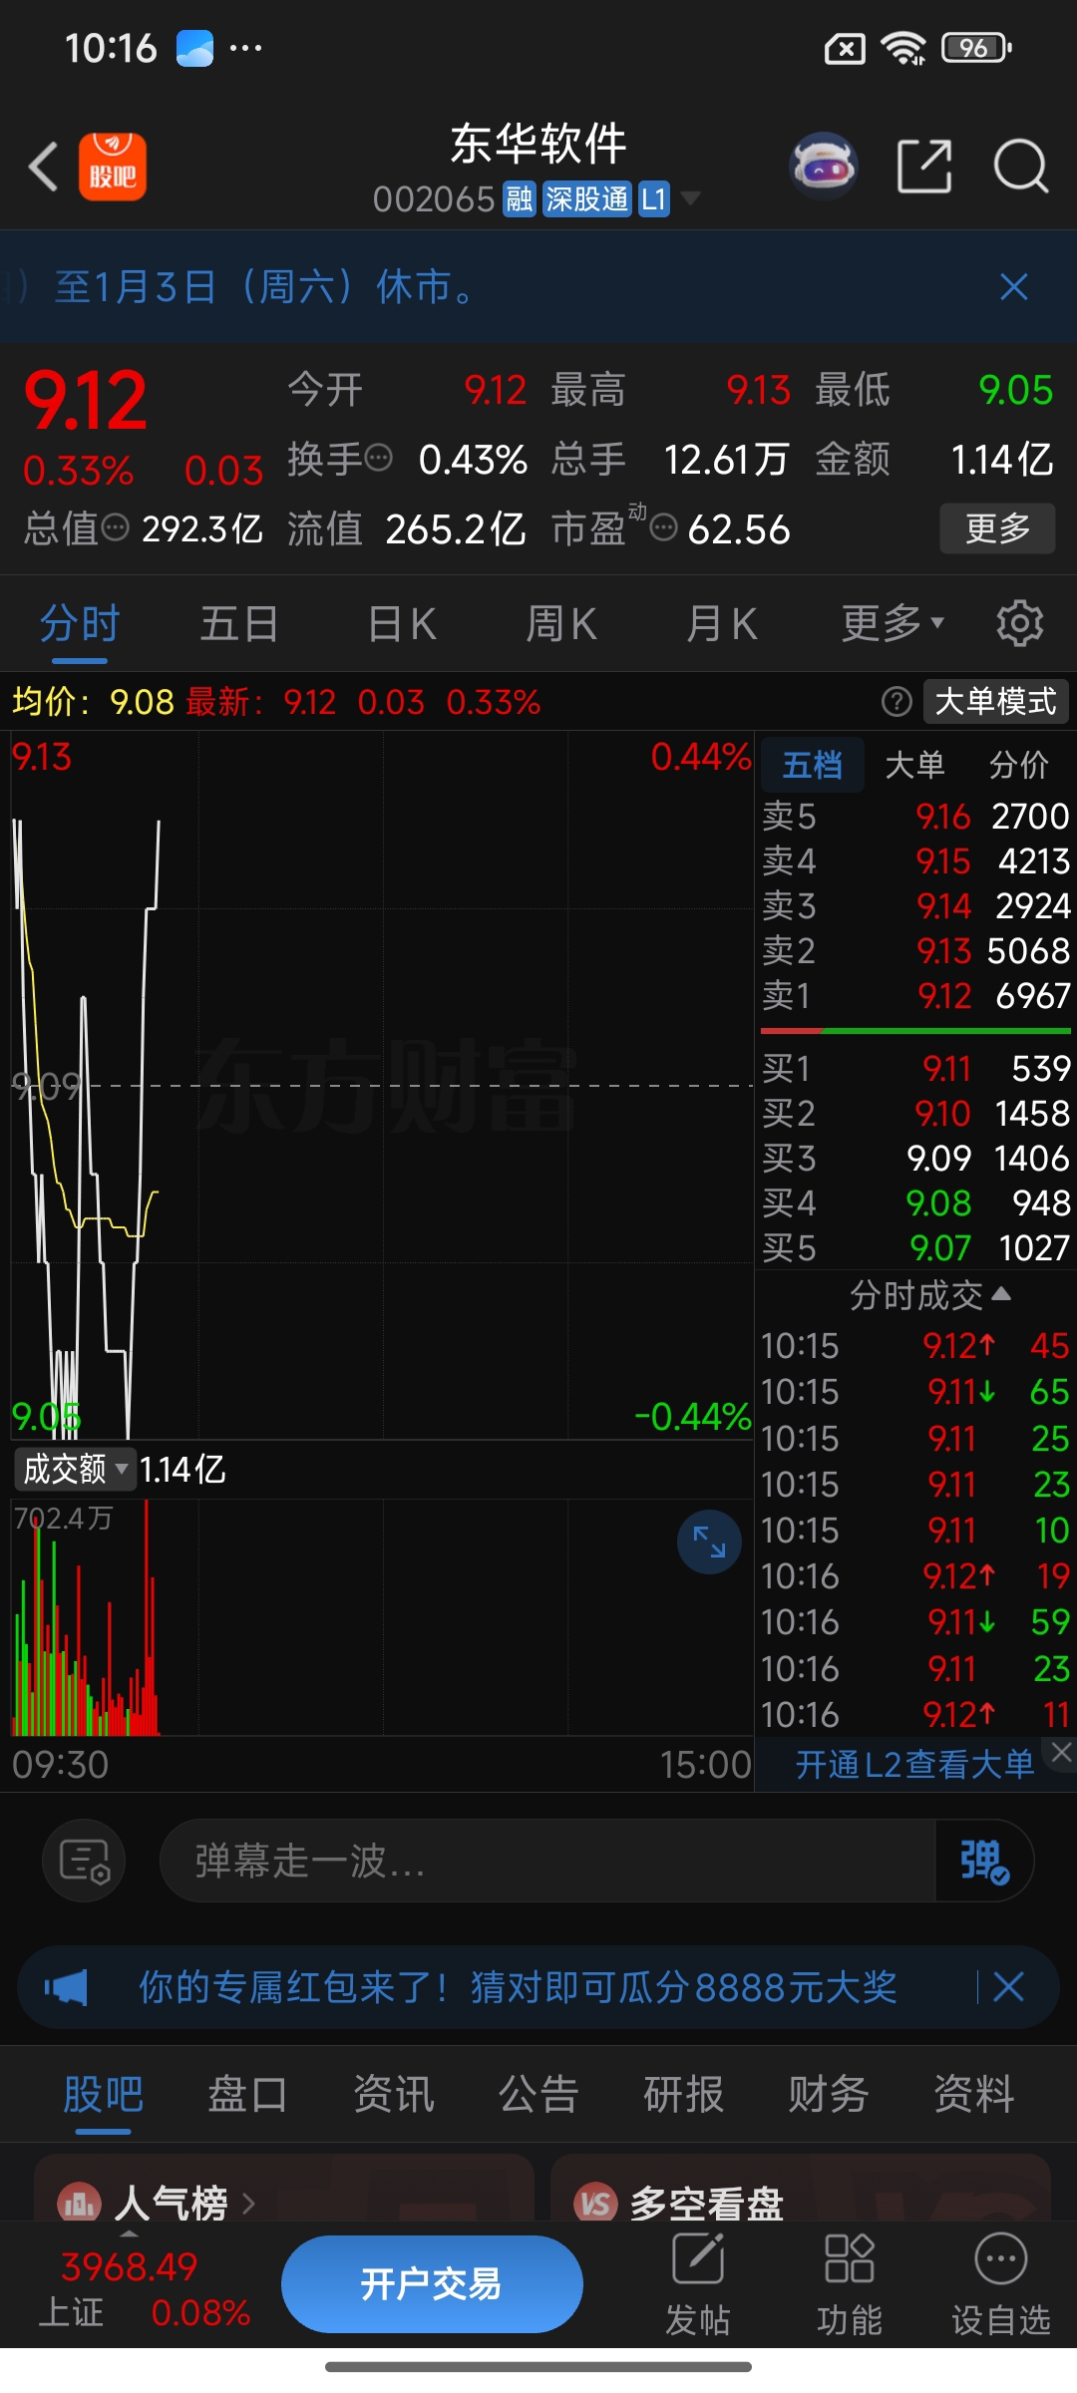Tap the 买5 9.07 order row

(915, 1247)
